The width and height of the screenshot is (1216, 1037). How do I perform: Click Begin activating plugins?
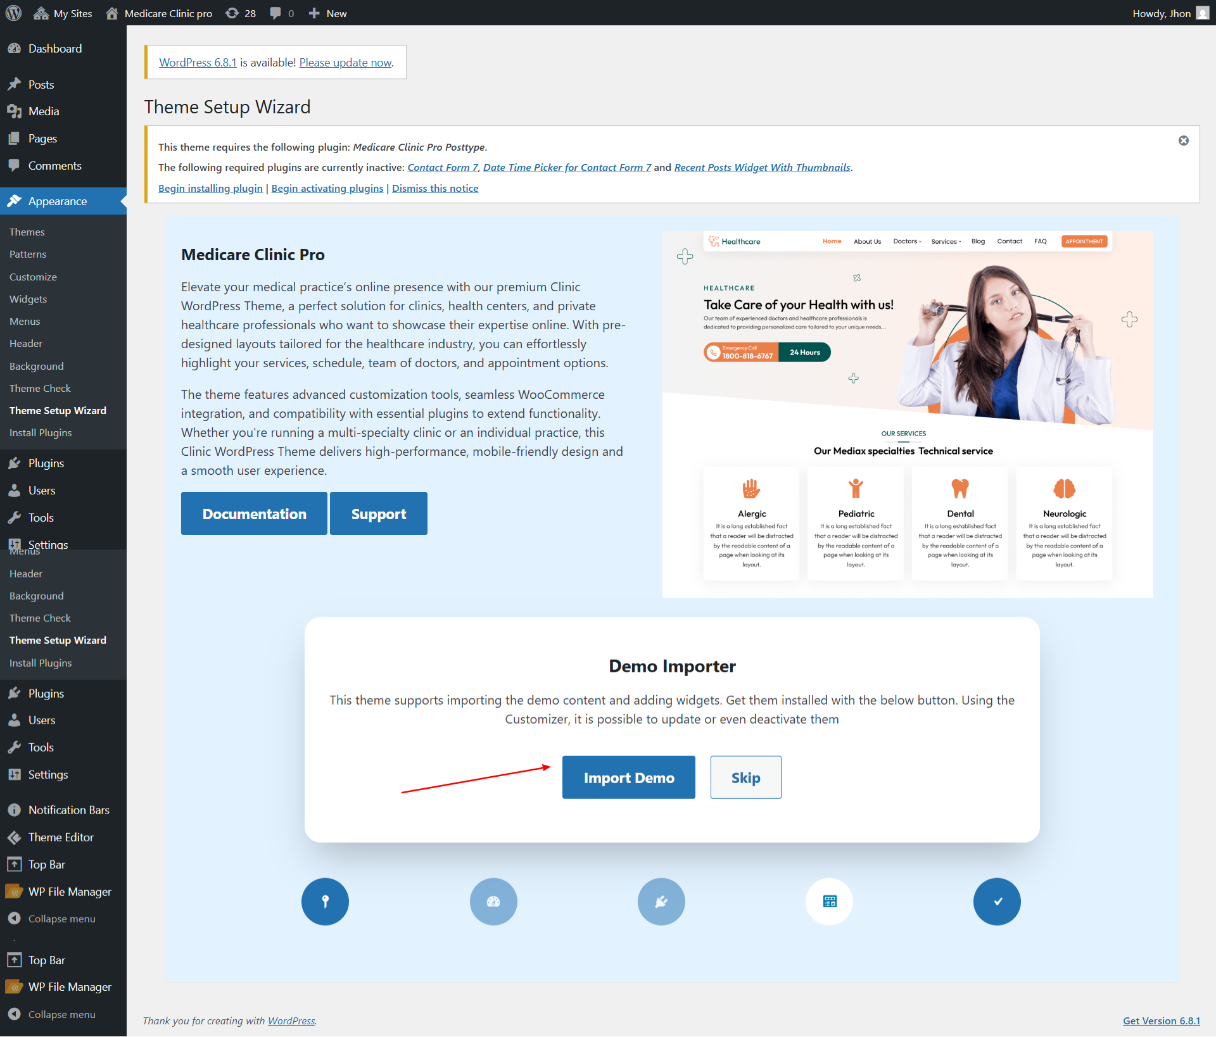pyautogui.click(x=327, y=188)
